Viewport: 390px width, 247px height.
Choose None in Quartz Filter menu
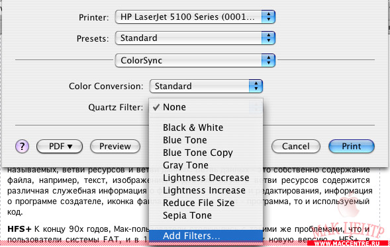(x=206, y=108)
